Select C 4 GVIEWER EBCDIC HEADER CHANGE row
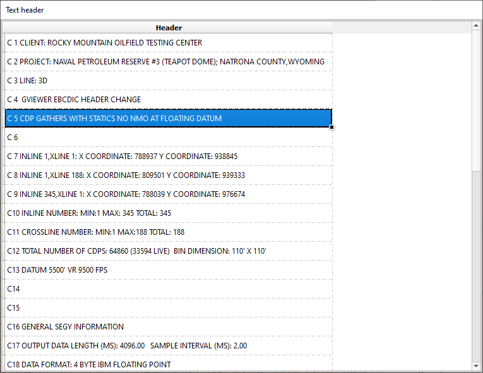483x373 pixels. 169,100
